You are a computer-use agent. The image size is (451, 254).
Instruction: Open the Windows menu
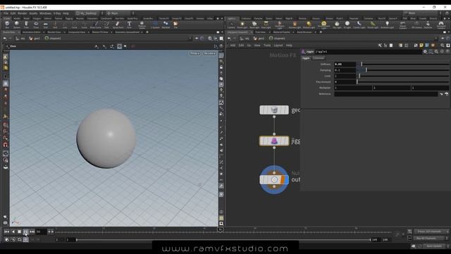(x=45, y=13)
